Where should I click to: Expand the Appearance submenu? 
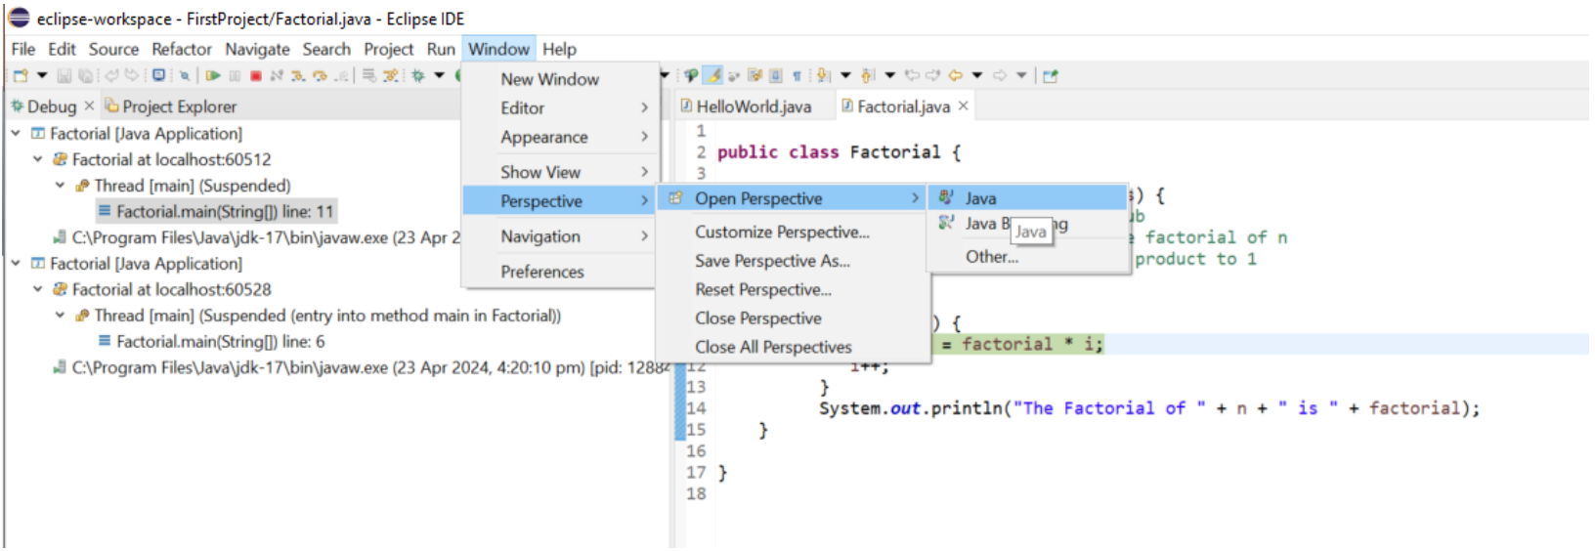[560, 138]
